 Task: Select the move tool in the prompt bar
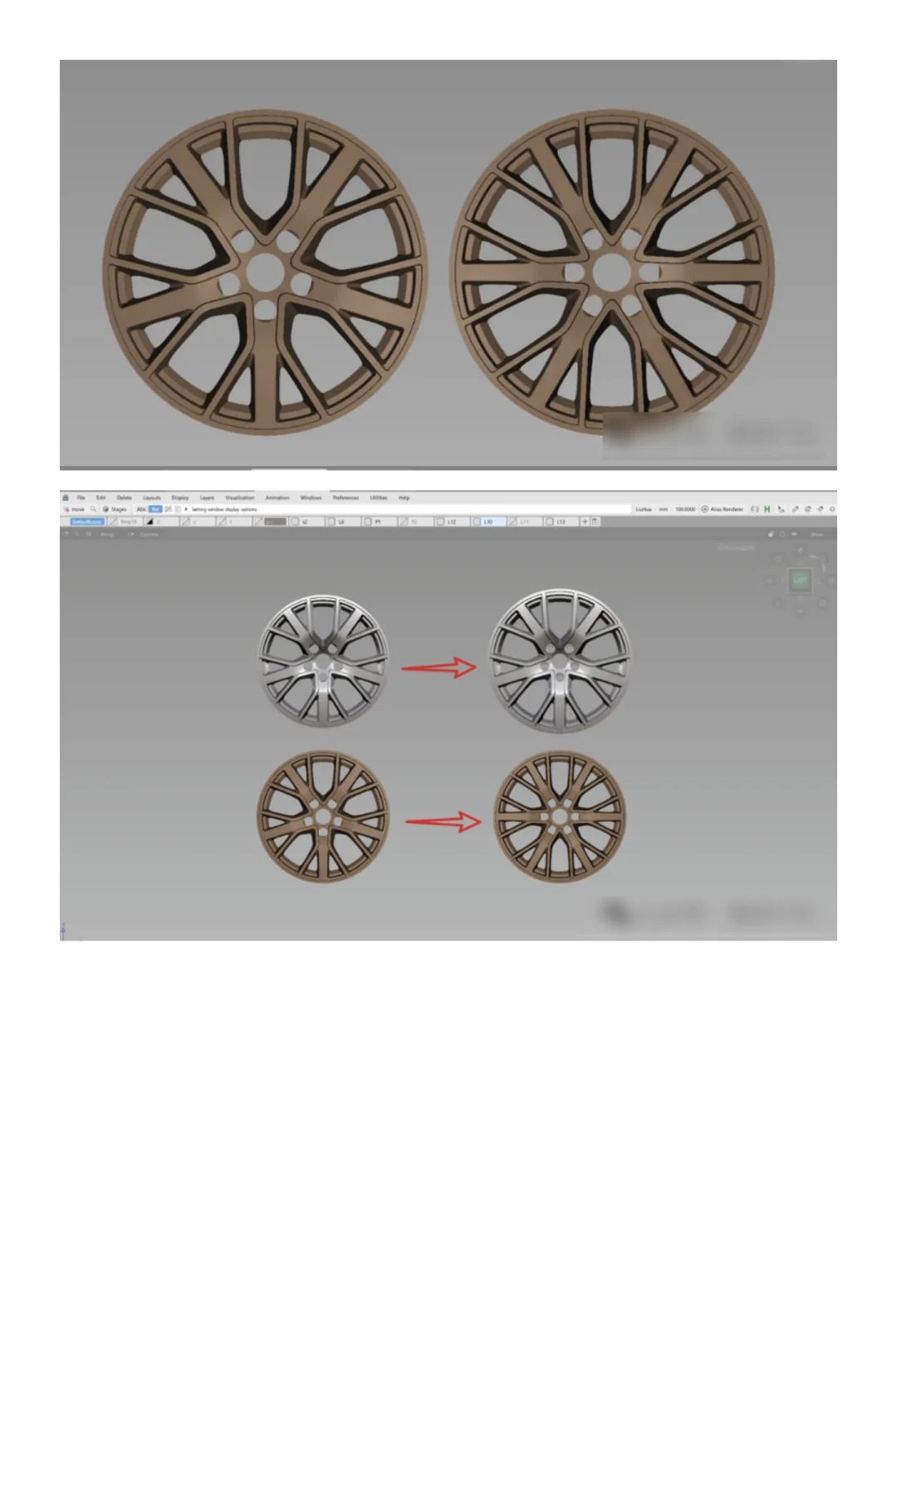coord(75,509)
